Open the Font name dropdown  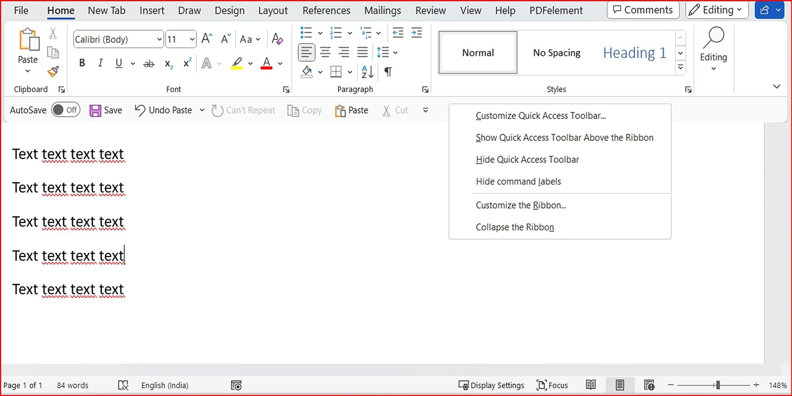[x=159, y=39]
